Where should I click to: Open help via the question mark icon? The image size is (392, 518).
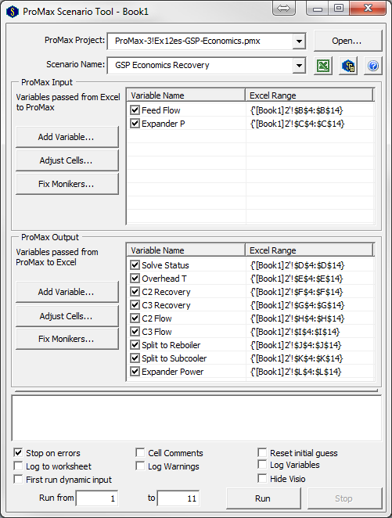373,66
